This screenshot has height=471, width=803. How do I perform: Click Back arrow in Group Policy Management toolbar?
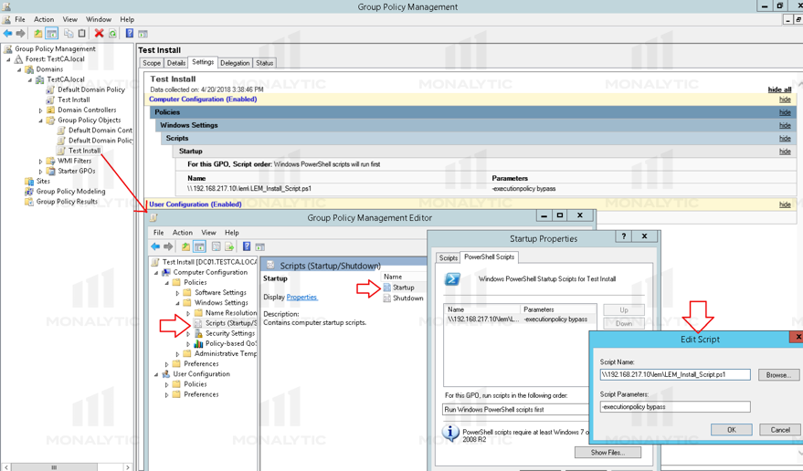[x=7, y=33]
